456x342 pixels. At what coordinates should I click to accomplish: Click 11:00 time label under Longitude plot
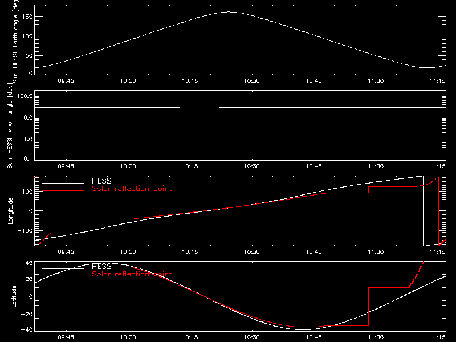376,252
